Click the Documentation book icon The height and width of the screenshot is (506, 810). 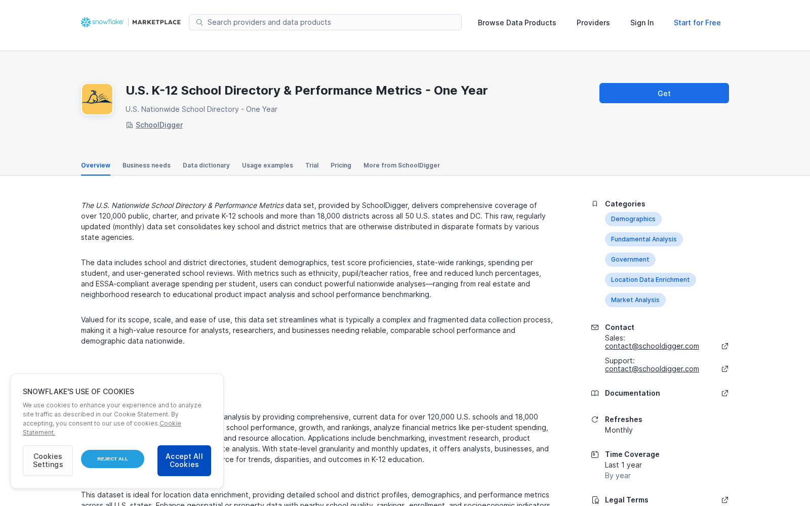(x=595, y=393)
